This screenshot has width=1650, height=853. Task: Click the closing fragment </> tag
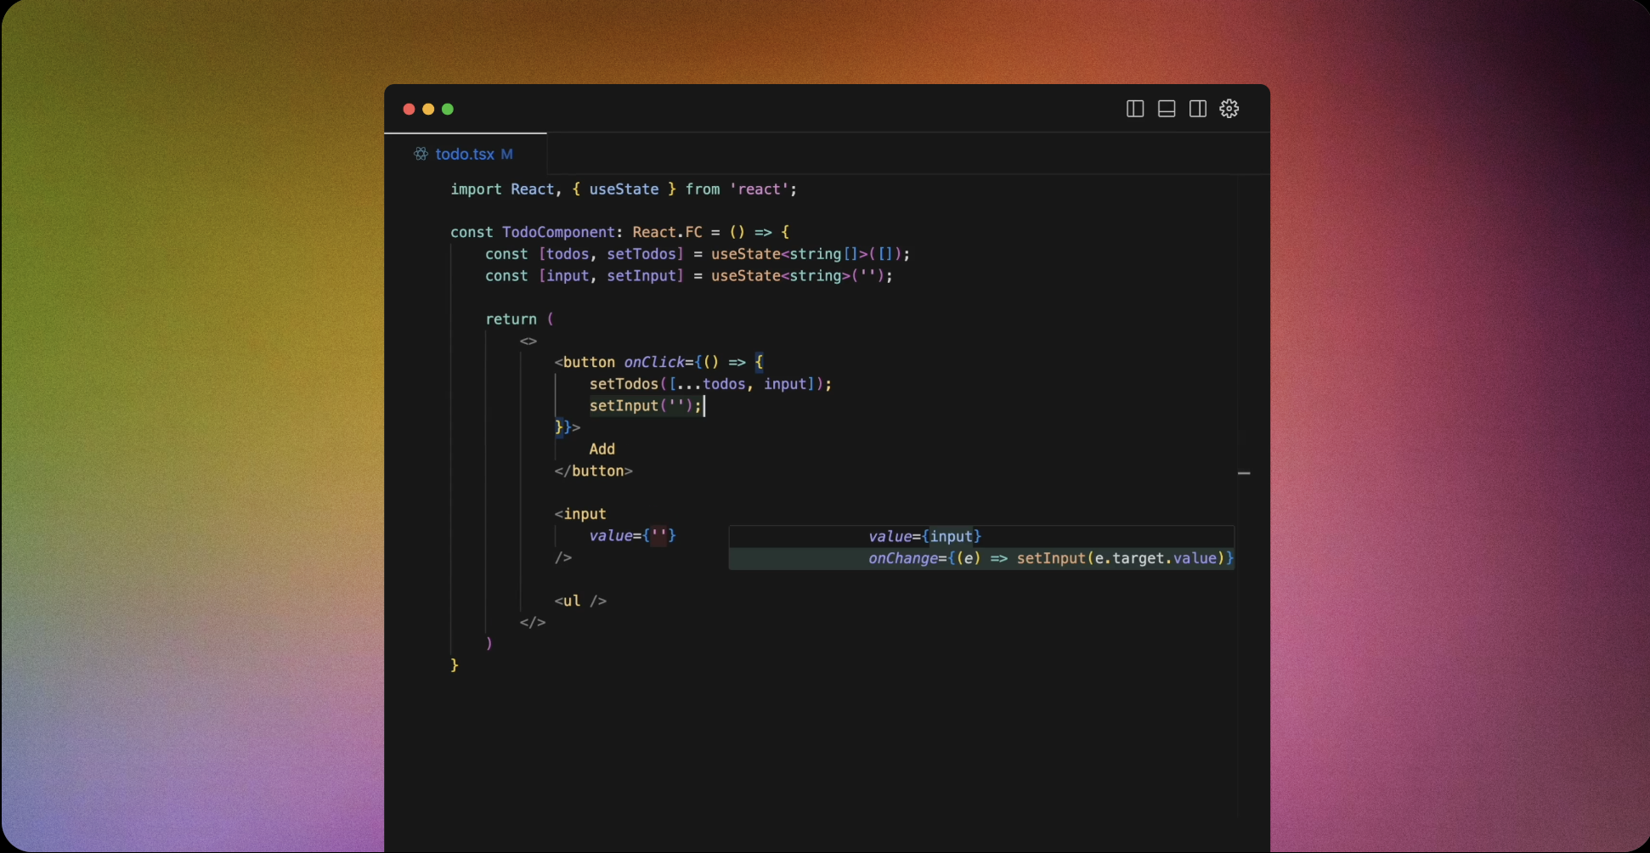533,623
